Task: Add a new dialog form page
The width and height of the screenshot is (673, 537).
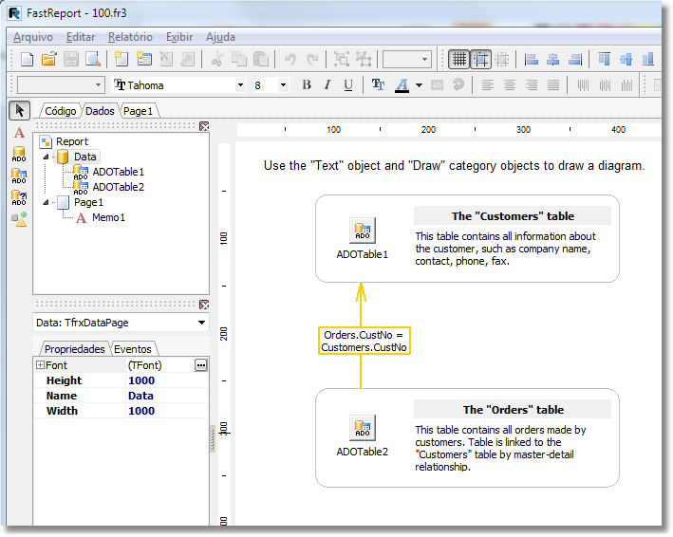Action: tap(143, 59)
